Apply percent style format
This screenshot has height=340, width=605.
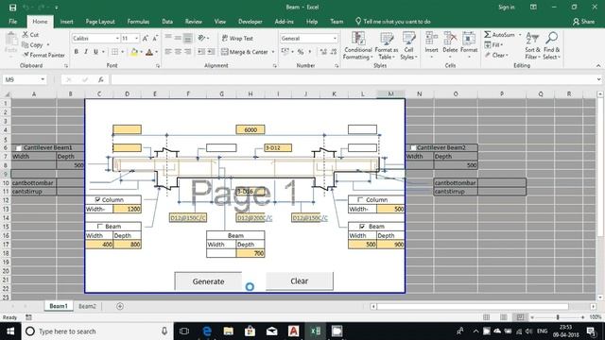(x=301, y=52)
